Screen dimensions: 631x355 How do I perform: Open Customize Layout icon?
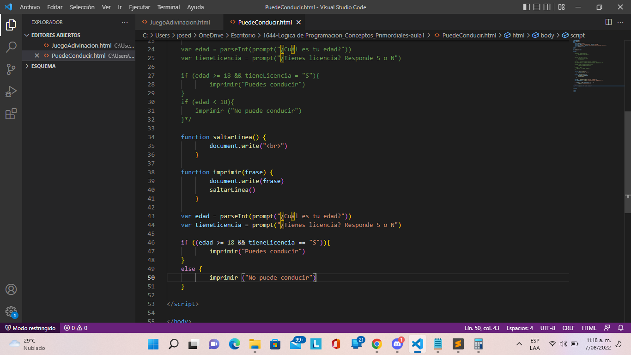tap(561, 7)
